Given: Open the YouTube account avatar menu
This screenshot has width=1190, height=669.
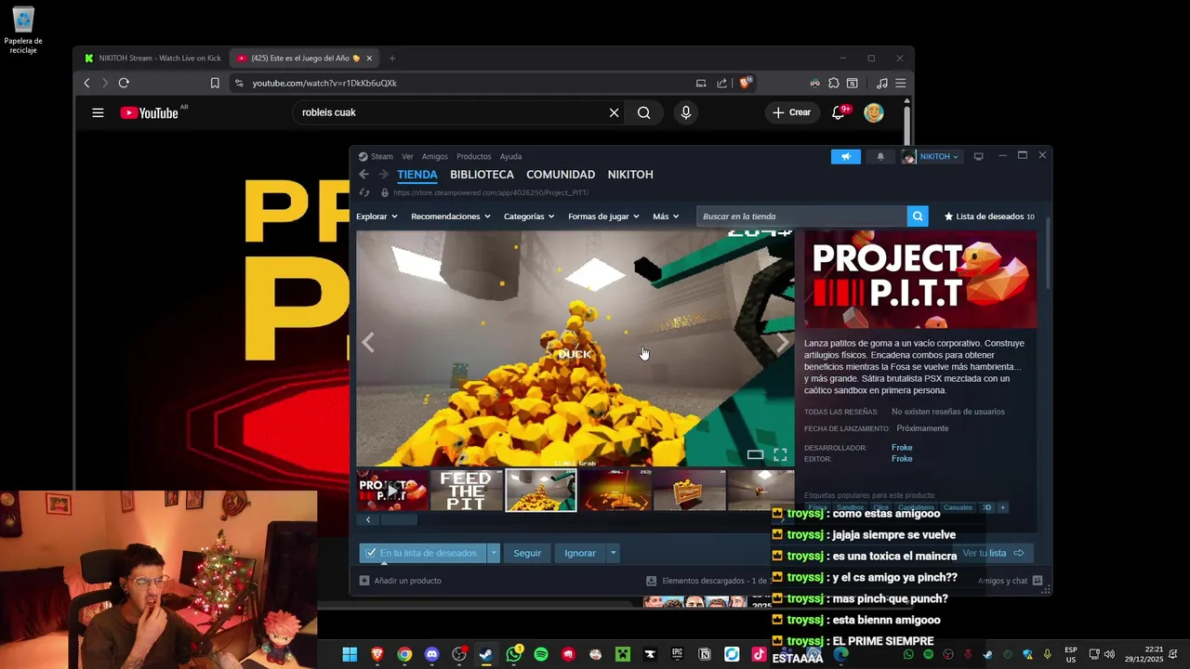Looking at the screenshot, I should pos(874,112).
